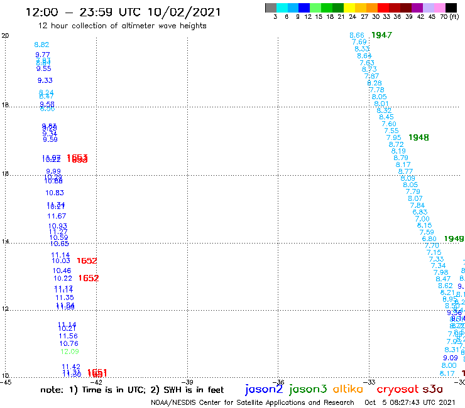Click the gray color swatch in legend

[271, 8]
